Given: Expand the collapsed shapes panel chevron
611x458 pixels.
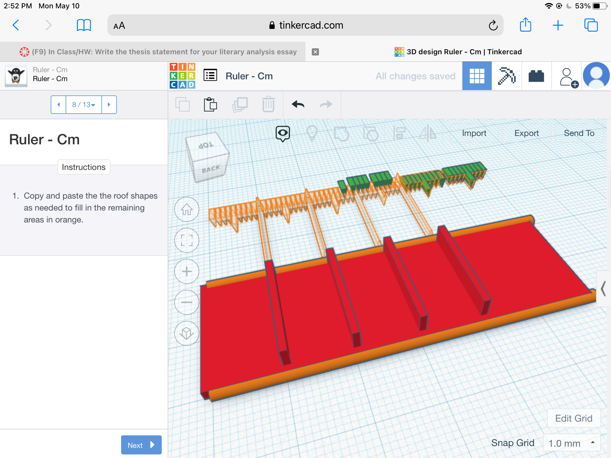Looking at the screenshot, I should tap(603, 289).
